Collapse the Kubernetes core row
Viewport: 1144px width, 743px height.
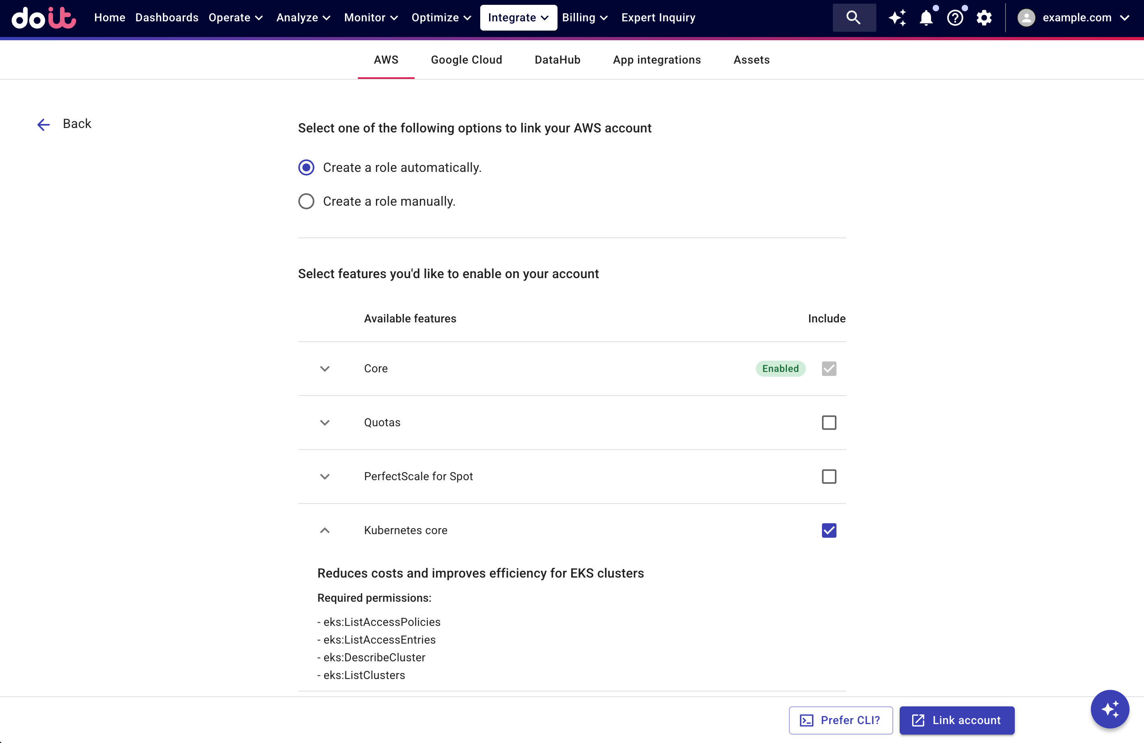tap(325, 530)
